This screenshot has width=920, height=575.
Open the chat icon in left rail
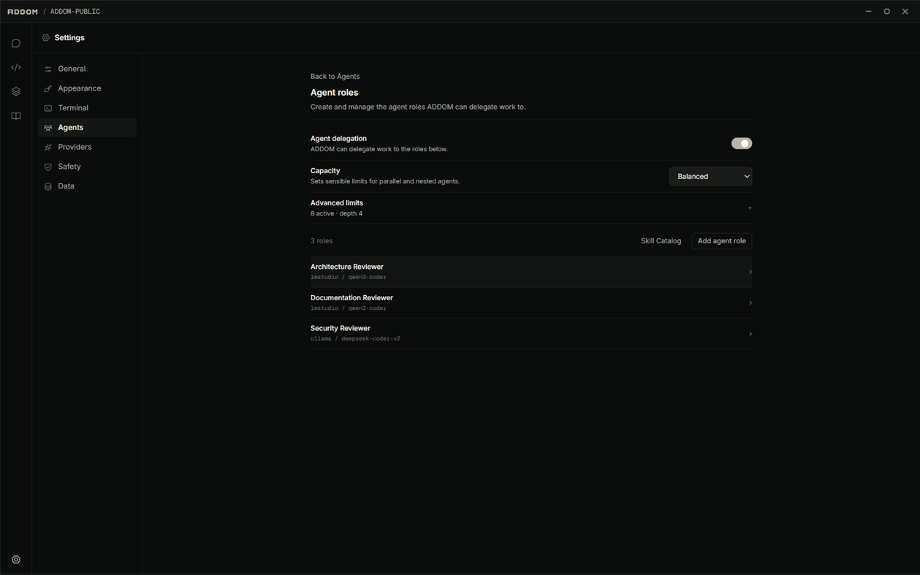(x=16, y=43)
